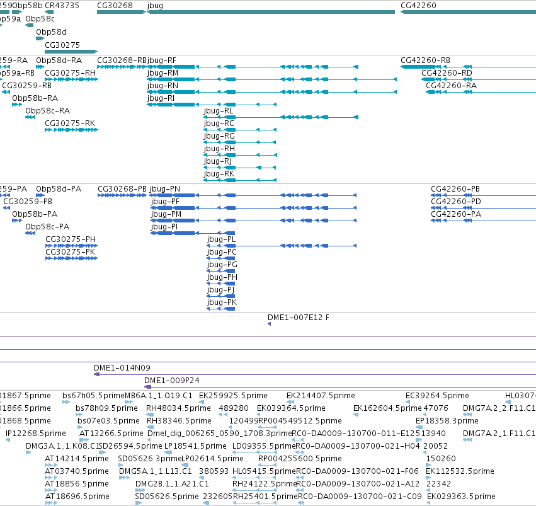Viewport: 536px width, 506px height.
Task: Open the EK029363.5prime EST label
Action: [461, 497]
